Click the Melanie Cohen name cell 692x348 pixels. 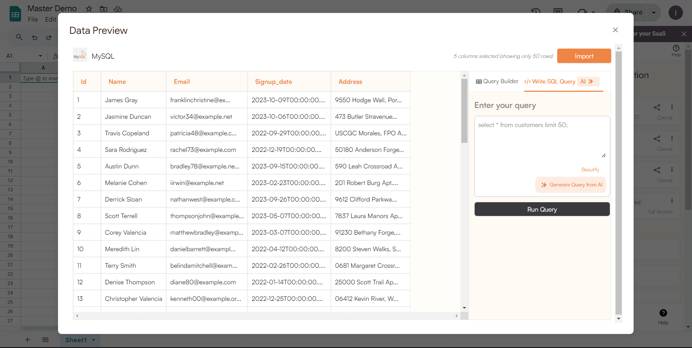coord(133,183)
